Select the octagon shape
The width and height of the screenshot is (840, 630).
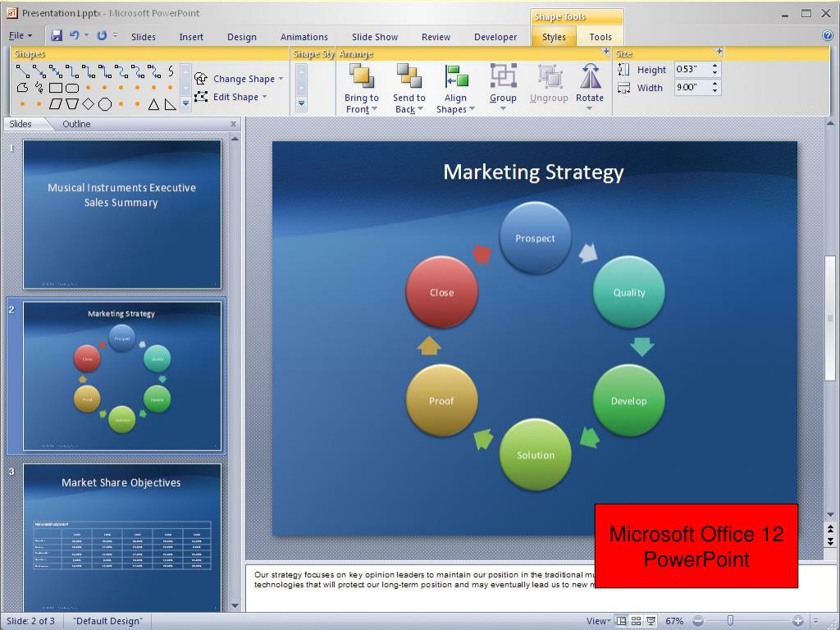point(105,104)
